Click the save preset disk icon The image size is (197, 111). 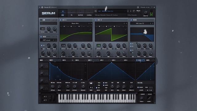pyautogui.click(x=96, y=11)
